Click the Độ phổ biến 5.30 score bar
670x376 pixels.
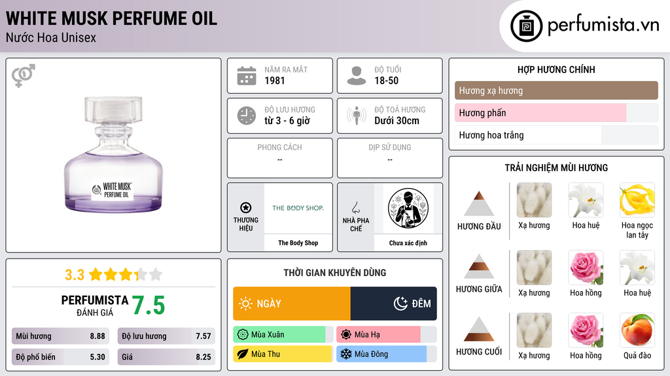[x=61, y=357]
